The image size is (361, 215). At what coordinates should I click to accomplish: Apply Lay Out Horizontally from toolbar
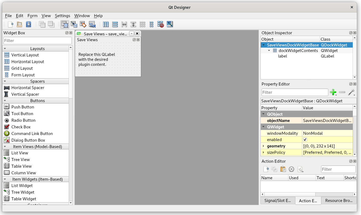pos(106,24)
